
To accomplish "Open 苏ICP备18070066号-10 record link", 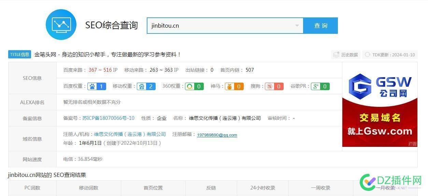I will click(109, 118).
